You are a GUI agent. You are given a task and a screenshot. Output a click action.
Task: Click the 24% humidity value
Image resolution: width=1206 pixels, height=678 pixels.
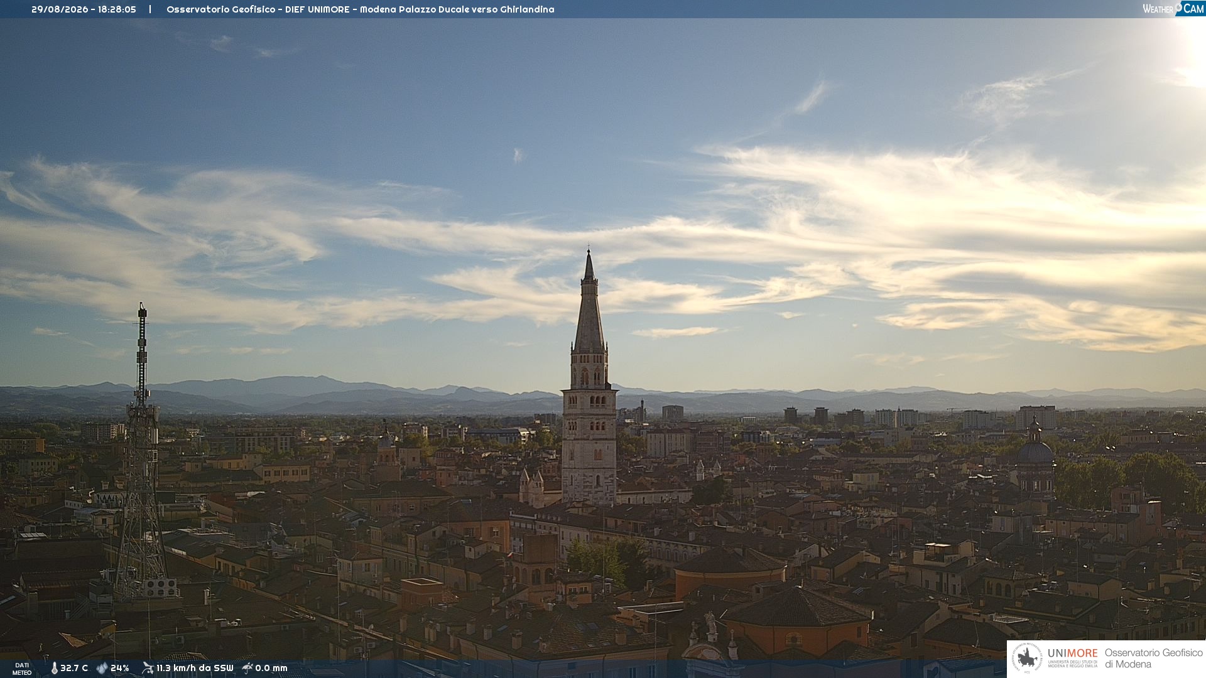(x=120, y=668)
